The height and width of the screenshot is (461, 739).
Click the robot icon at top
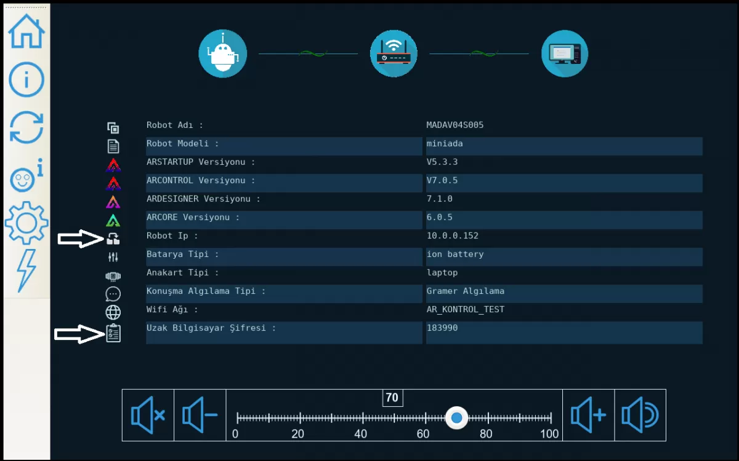pyautogui.click(x=222, y=54)
